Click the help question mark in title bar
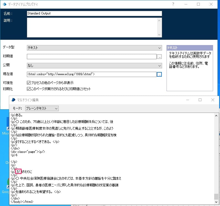 [x=173, y=4]
